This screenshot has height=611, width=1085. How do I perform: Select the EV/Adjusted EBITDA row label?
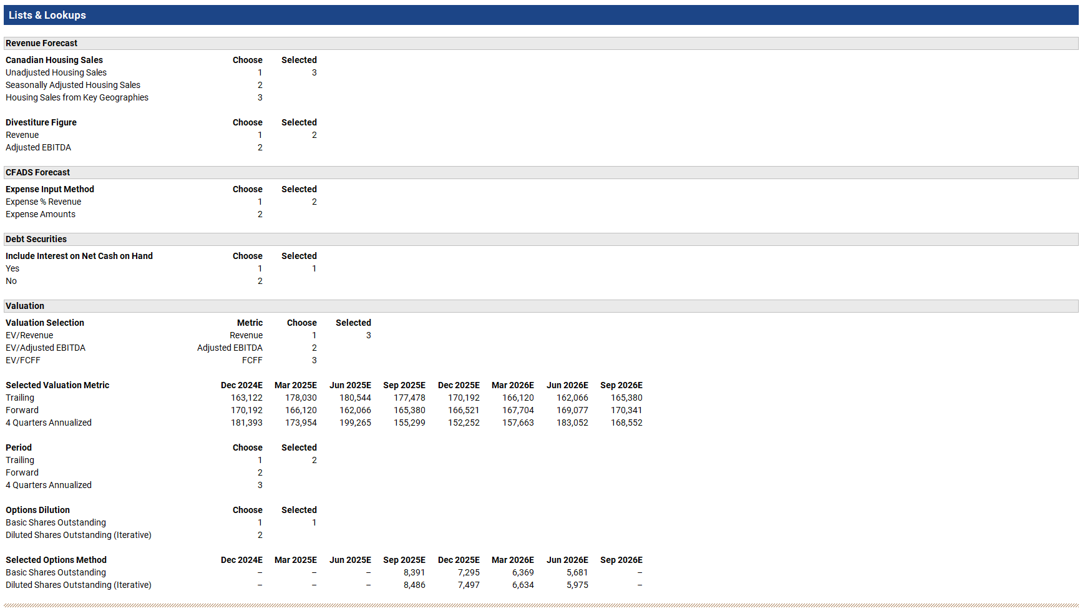tap(46, 348)
